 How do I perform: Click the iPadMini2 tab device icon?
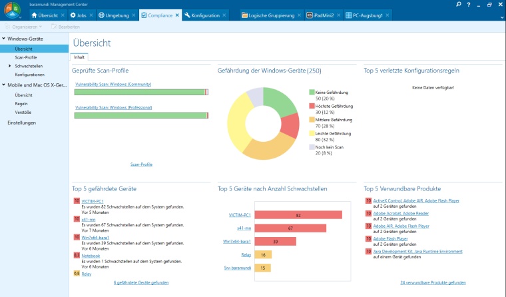click(310, 15)
